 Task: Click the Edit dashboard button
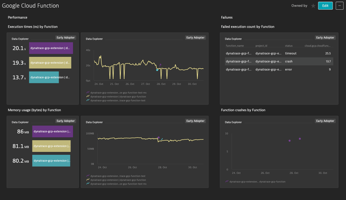[325, 6]
